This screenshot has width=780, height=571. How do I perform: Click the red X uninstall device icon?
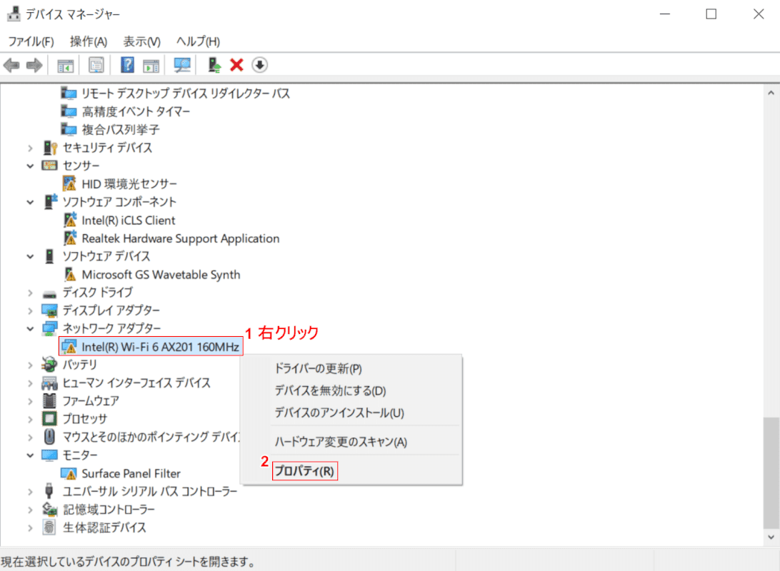coord(237,65)
